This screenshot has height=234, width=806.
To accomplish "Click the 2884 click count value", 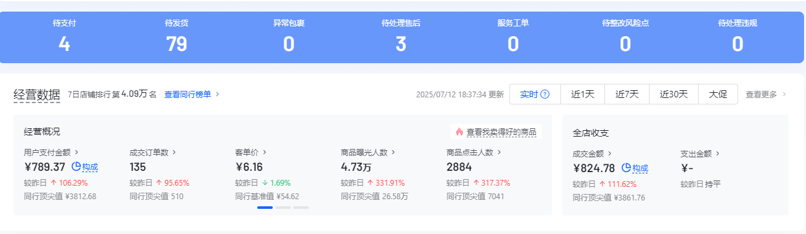I will tap(459, 168).
